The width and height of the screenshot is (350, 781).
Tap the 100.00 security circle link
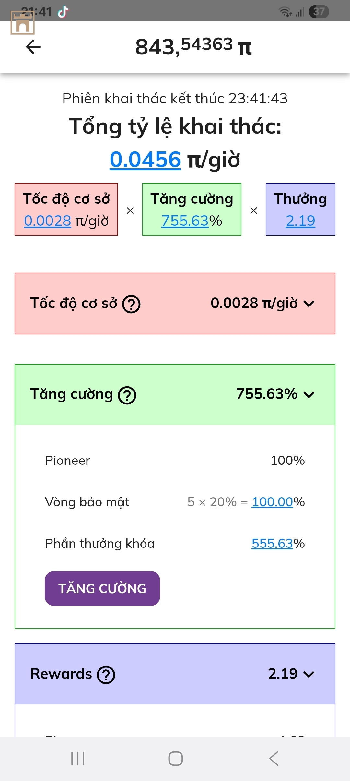[x=272, y=502]
